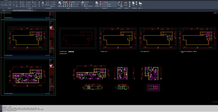The image size is (218, 112).
Task: Choose the Move command
Action: (22, 2)
